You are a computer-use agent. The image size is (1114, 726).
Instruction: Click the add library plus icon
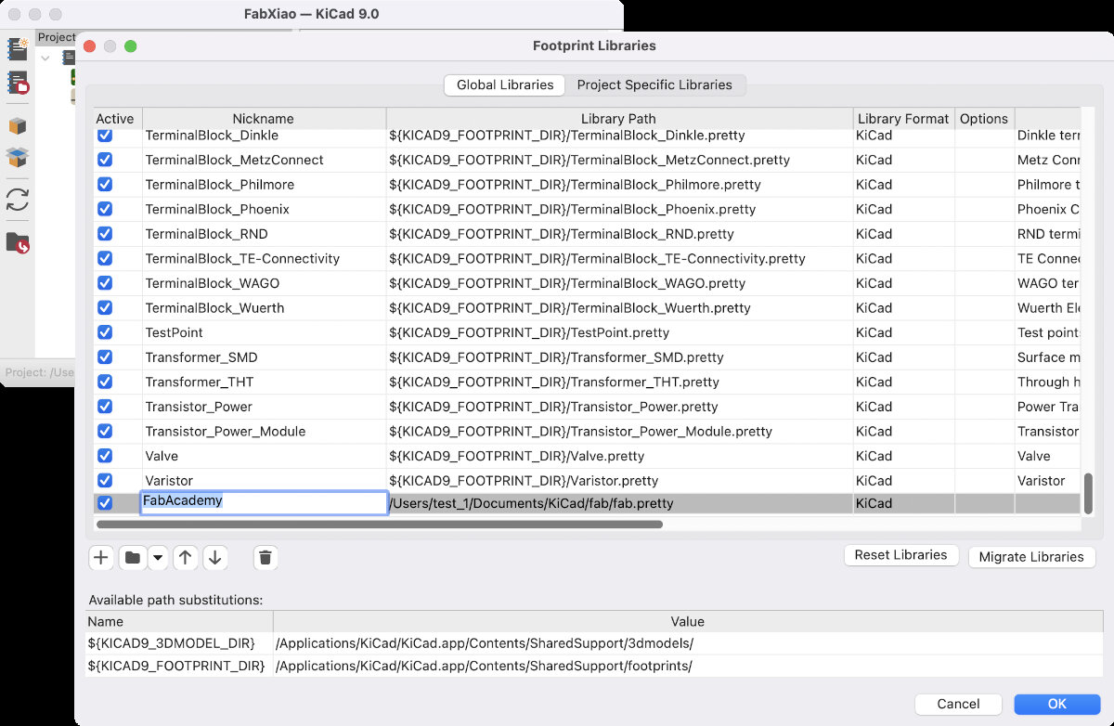click(x=101, y=557)
